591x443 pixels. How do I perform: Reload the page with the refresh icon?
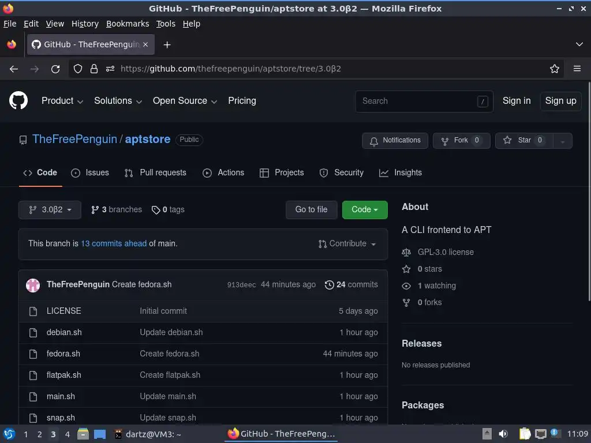(x=55, y=69)
